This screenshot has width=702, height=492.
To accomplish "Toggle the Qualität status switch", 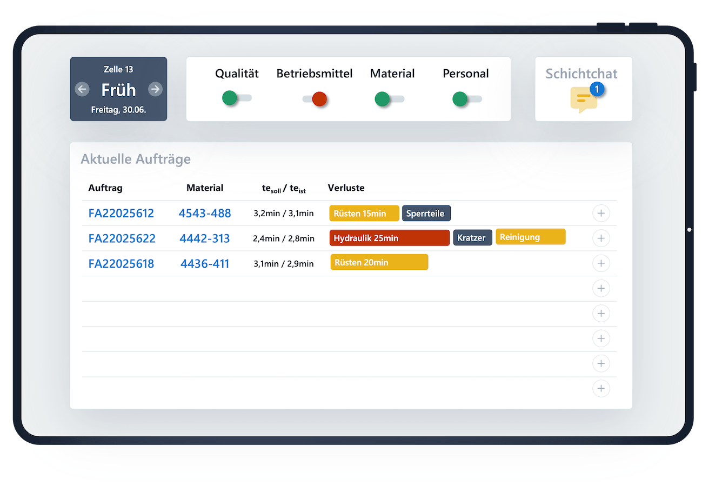I will [237, 98].
